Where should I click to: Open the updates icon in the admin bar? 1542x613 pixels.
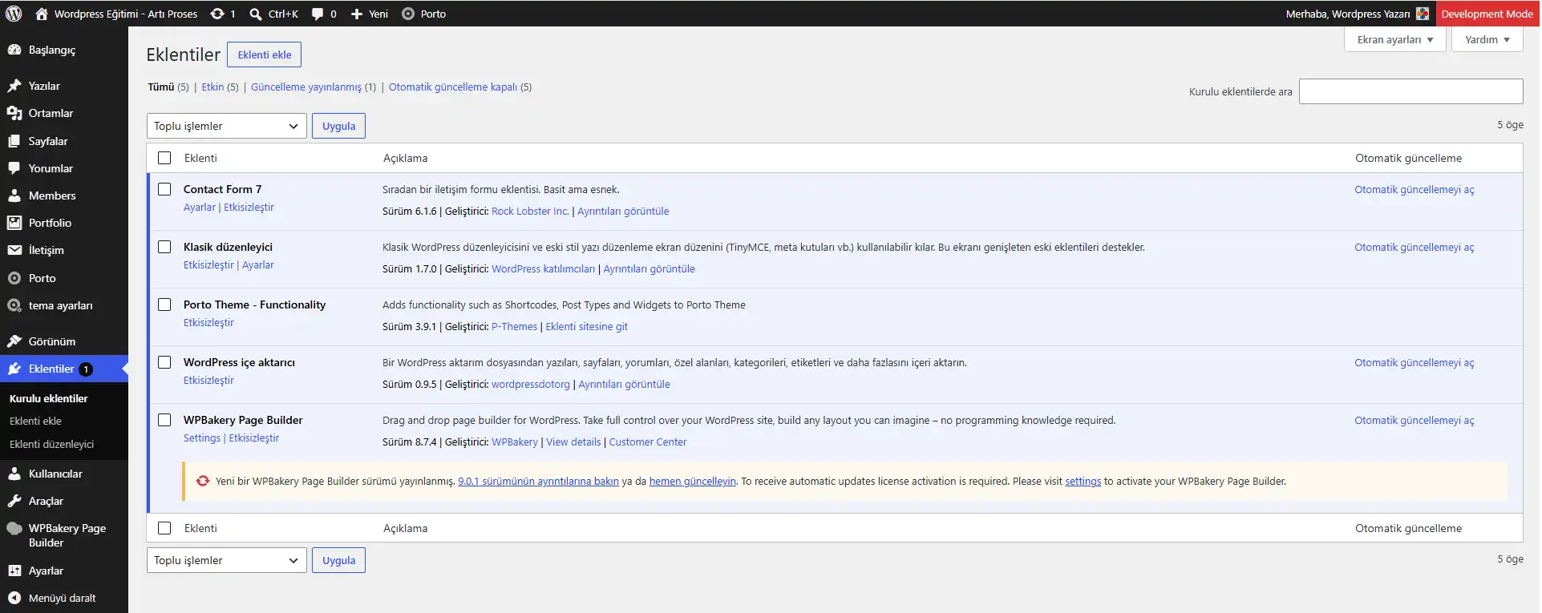(x=217, y=14)
